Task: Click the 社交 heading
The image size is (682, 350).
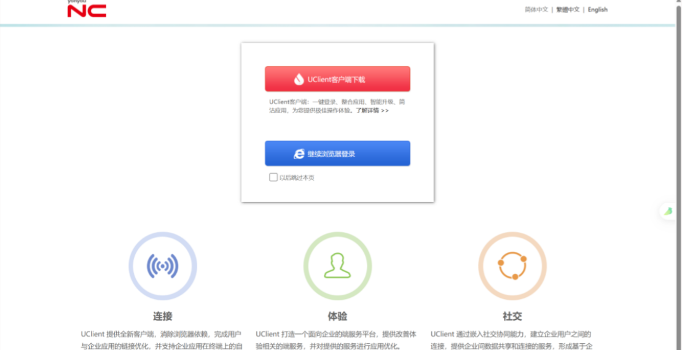Action: tap(512, 316)
